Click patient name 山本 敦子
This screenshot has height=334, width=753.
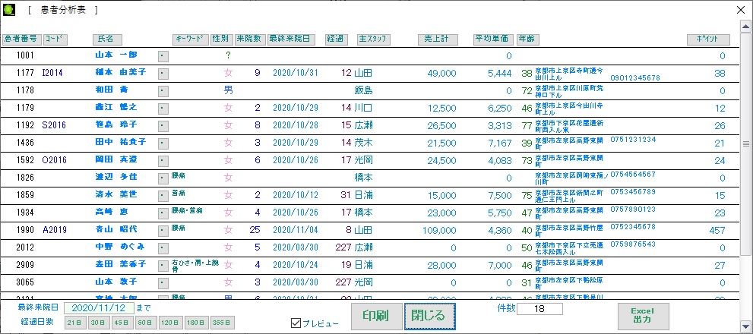point(117,281)
